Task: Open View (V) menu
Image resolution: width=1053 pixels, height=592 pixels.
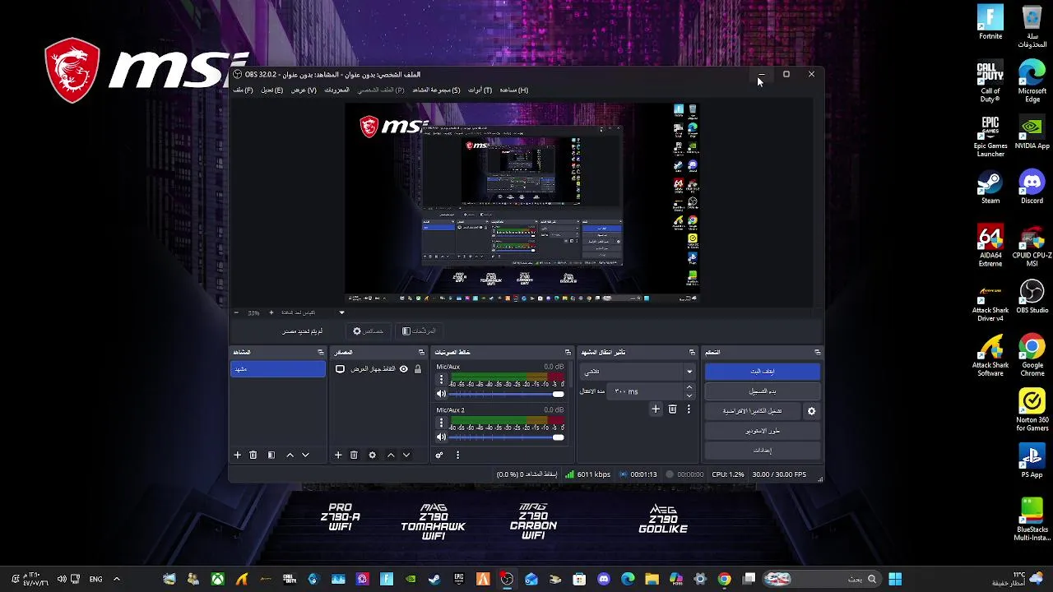Action: tap(304, 90)
